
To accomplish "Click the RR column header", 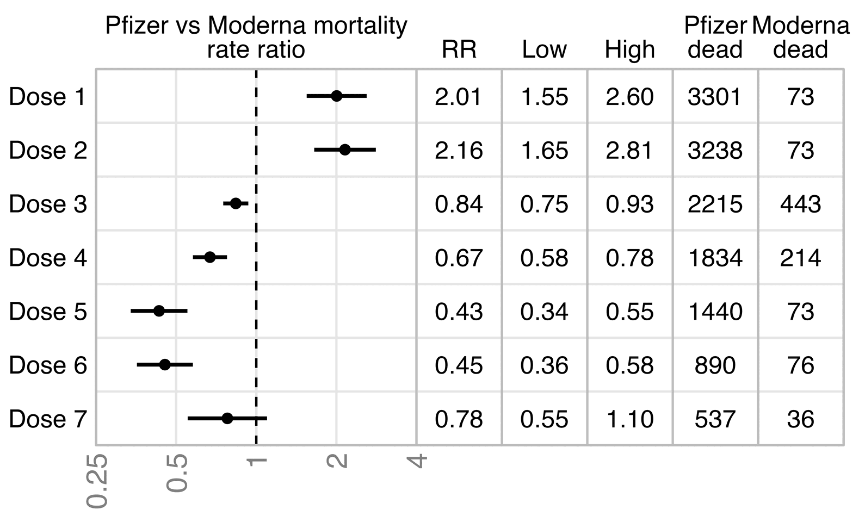I will pyautogui.click(x=459, y=49).
